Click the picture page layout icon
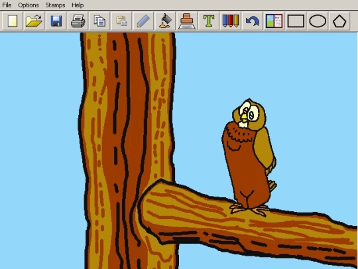This screenshot has width=358, height=269. coord(274,21)
